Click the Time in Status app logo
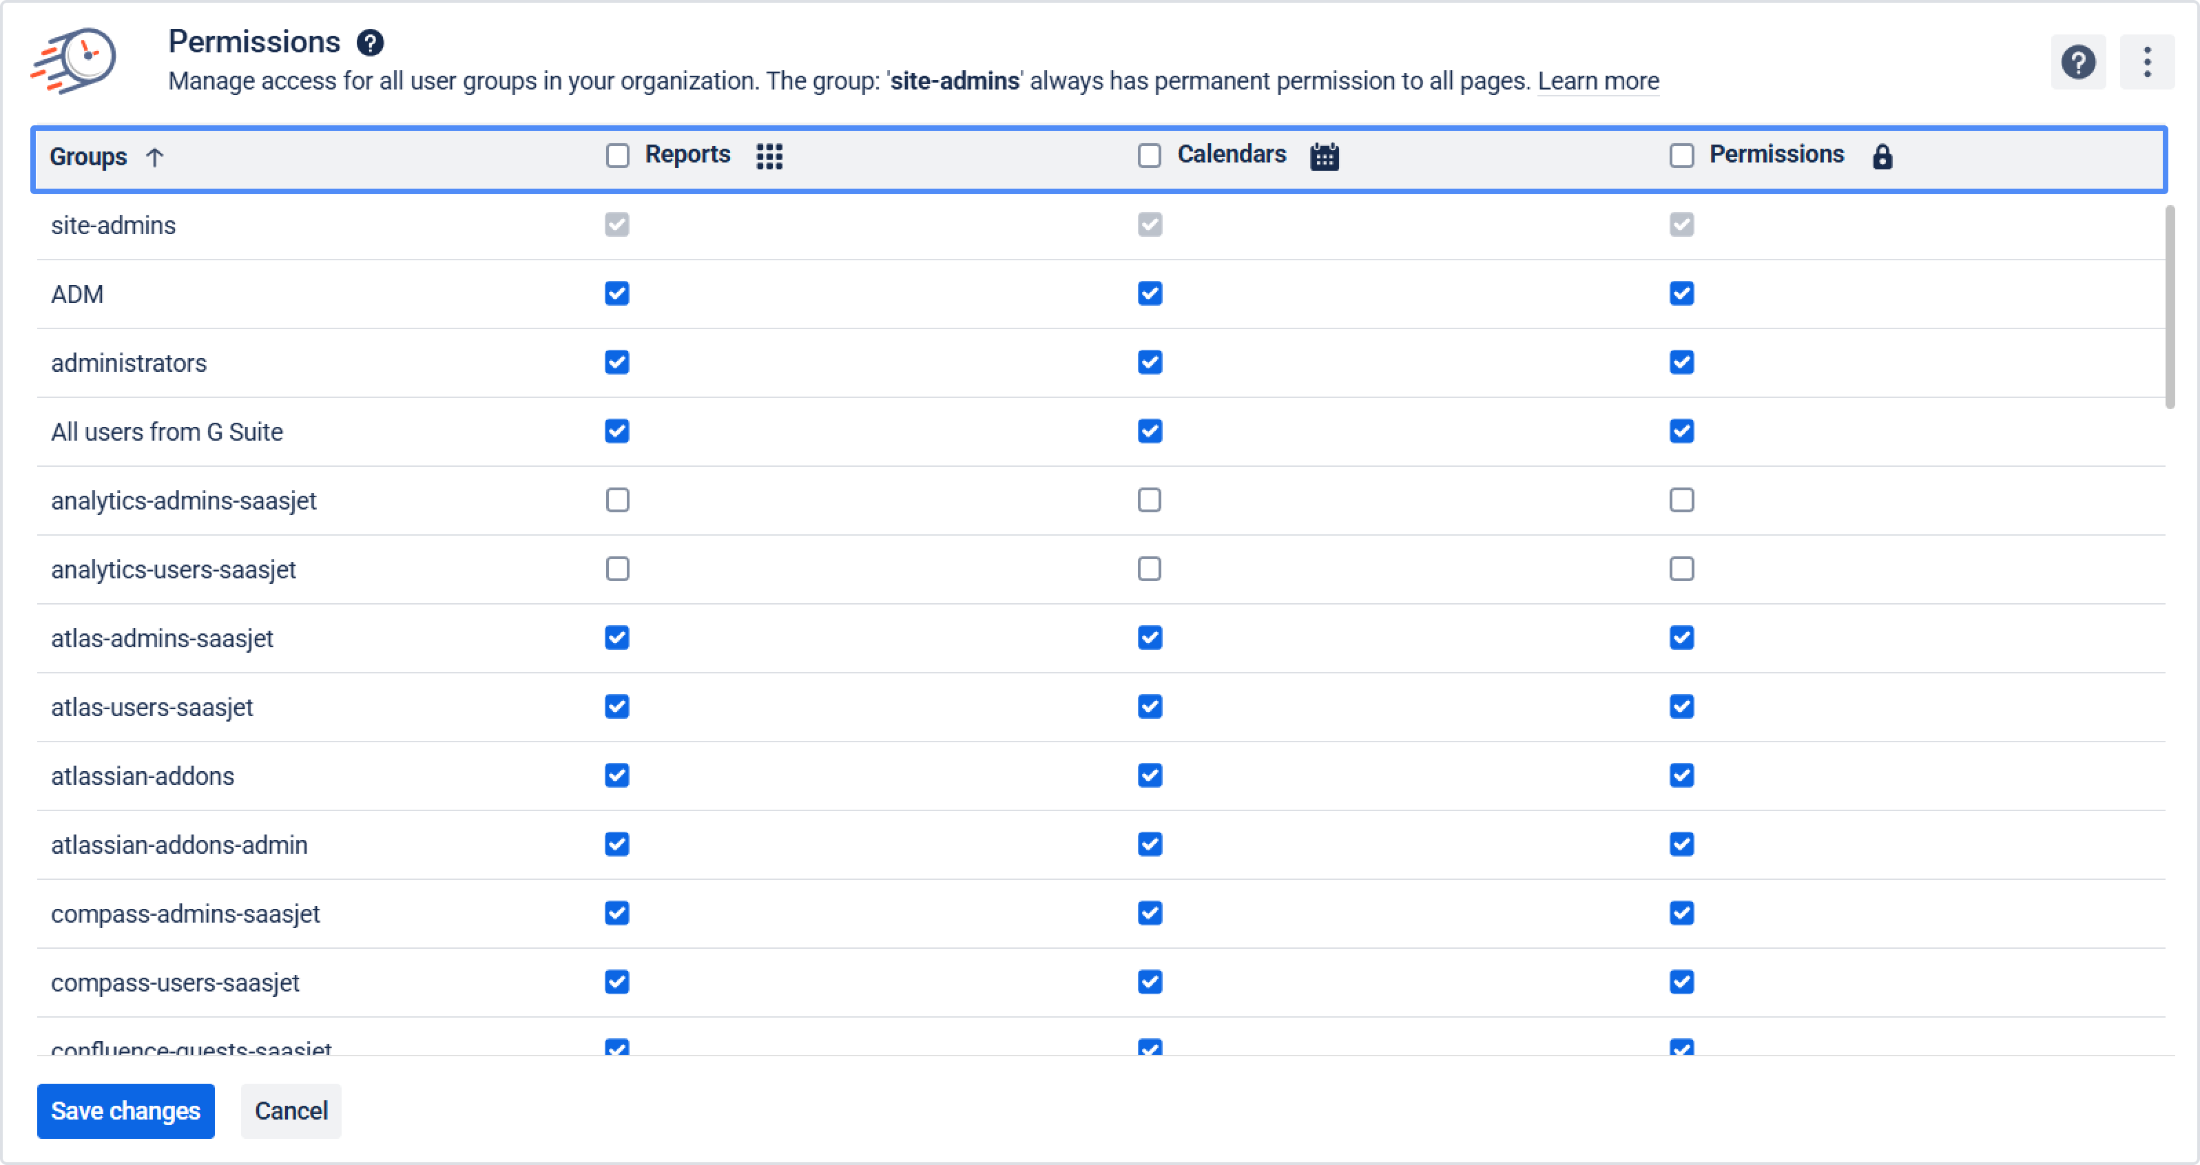 coord(74,61)
